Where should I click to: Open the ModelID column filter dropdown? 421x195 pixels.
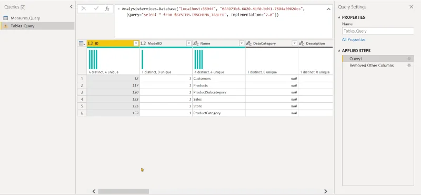pos(189,44)
